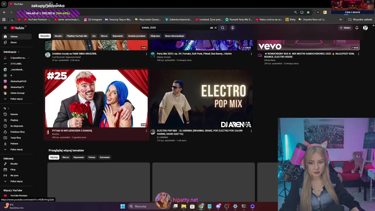The height and width of the screenshot is (211, 375).
Task: Open PYTAM 50 INFLUENCEREK video thumbnail
Action: (96, 98)
